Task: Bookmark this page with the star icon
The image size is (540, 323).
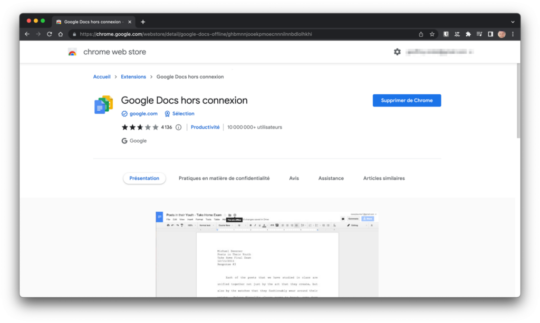Action: click(432, 34)
